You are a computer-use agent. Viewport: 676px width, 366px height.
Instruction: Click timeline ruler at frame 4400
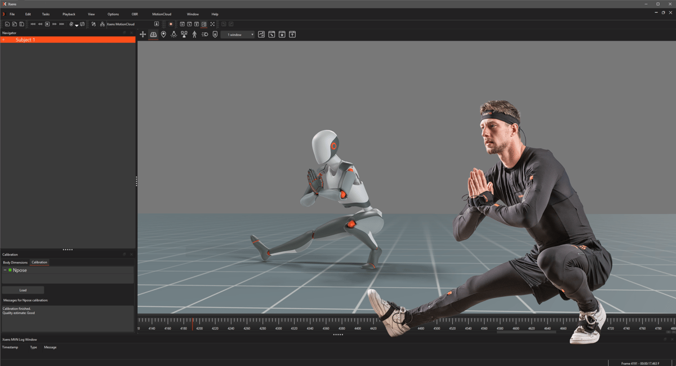coord(358,323)
